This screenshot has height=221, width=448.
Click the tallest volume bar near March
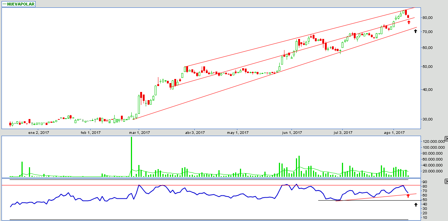131,156
